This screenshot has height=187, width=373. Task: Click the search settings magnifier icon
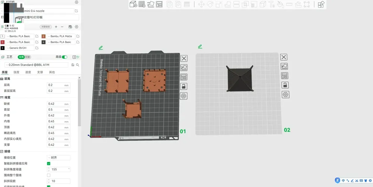coord(78,65)
